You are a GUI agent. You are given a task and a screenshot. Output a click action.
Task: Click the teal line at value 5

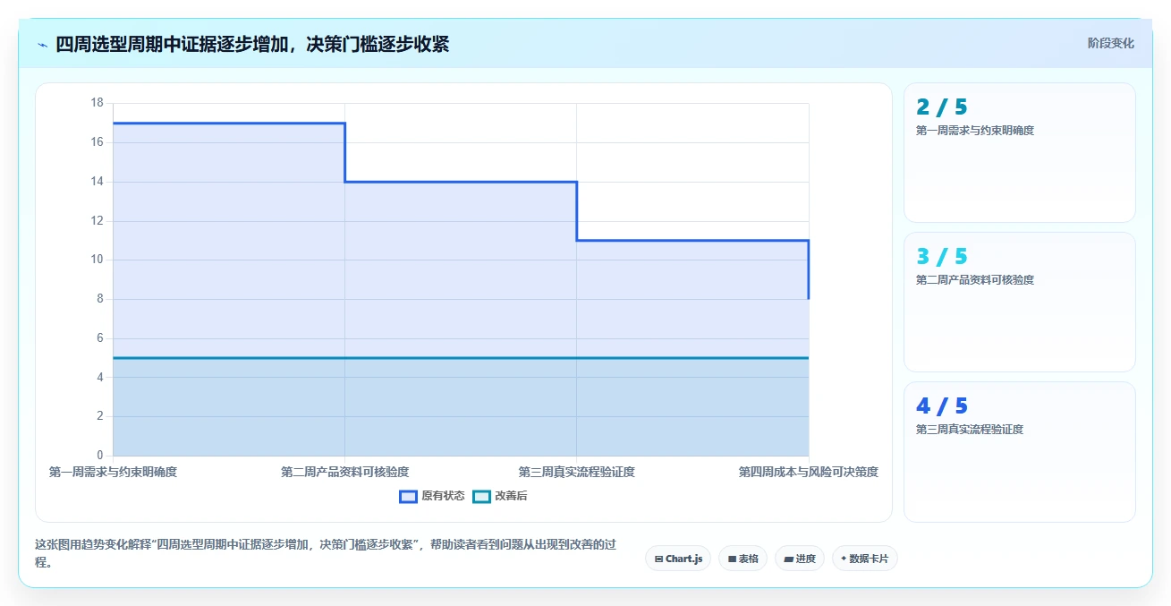pos(461,358)
